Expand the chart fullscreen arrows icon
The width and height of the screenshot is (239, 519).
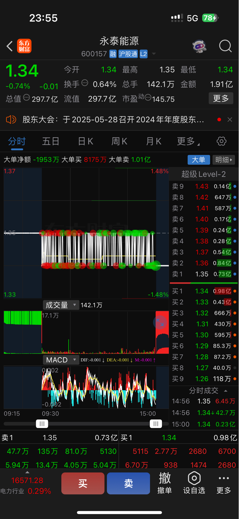(160, 323)
